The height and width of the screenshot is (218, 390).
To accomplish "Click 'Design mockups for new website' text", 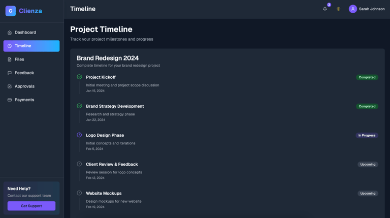I will click(x=114, y=201).
